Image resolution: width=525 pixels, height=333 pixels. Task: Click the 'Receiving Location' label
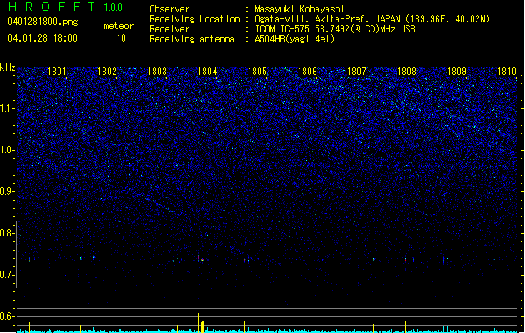click(194, 19)
